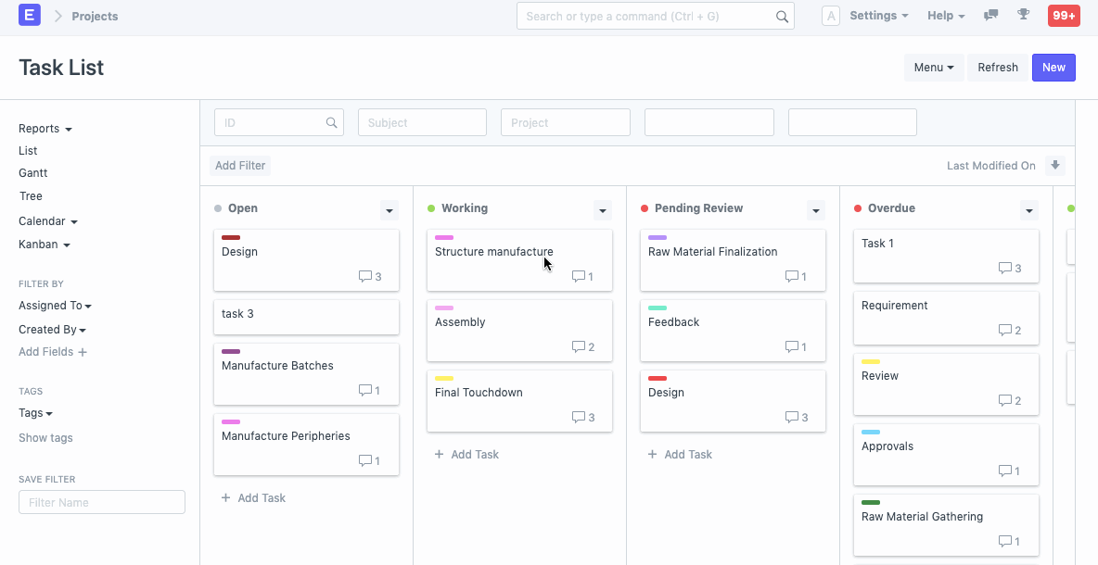This screenshot has width=1098, height=565.
Task: Click the leaderboard trophy icon
Action: (1022, 15)
